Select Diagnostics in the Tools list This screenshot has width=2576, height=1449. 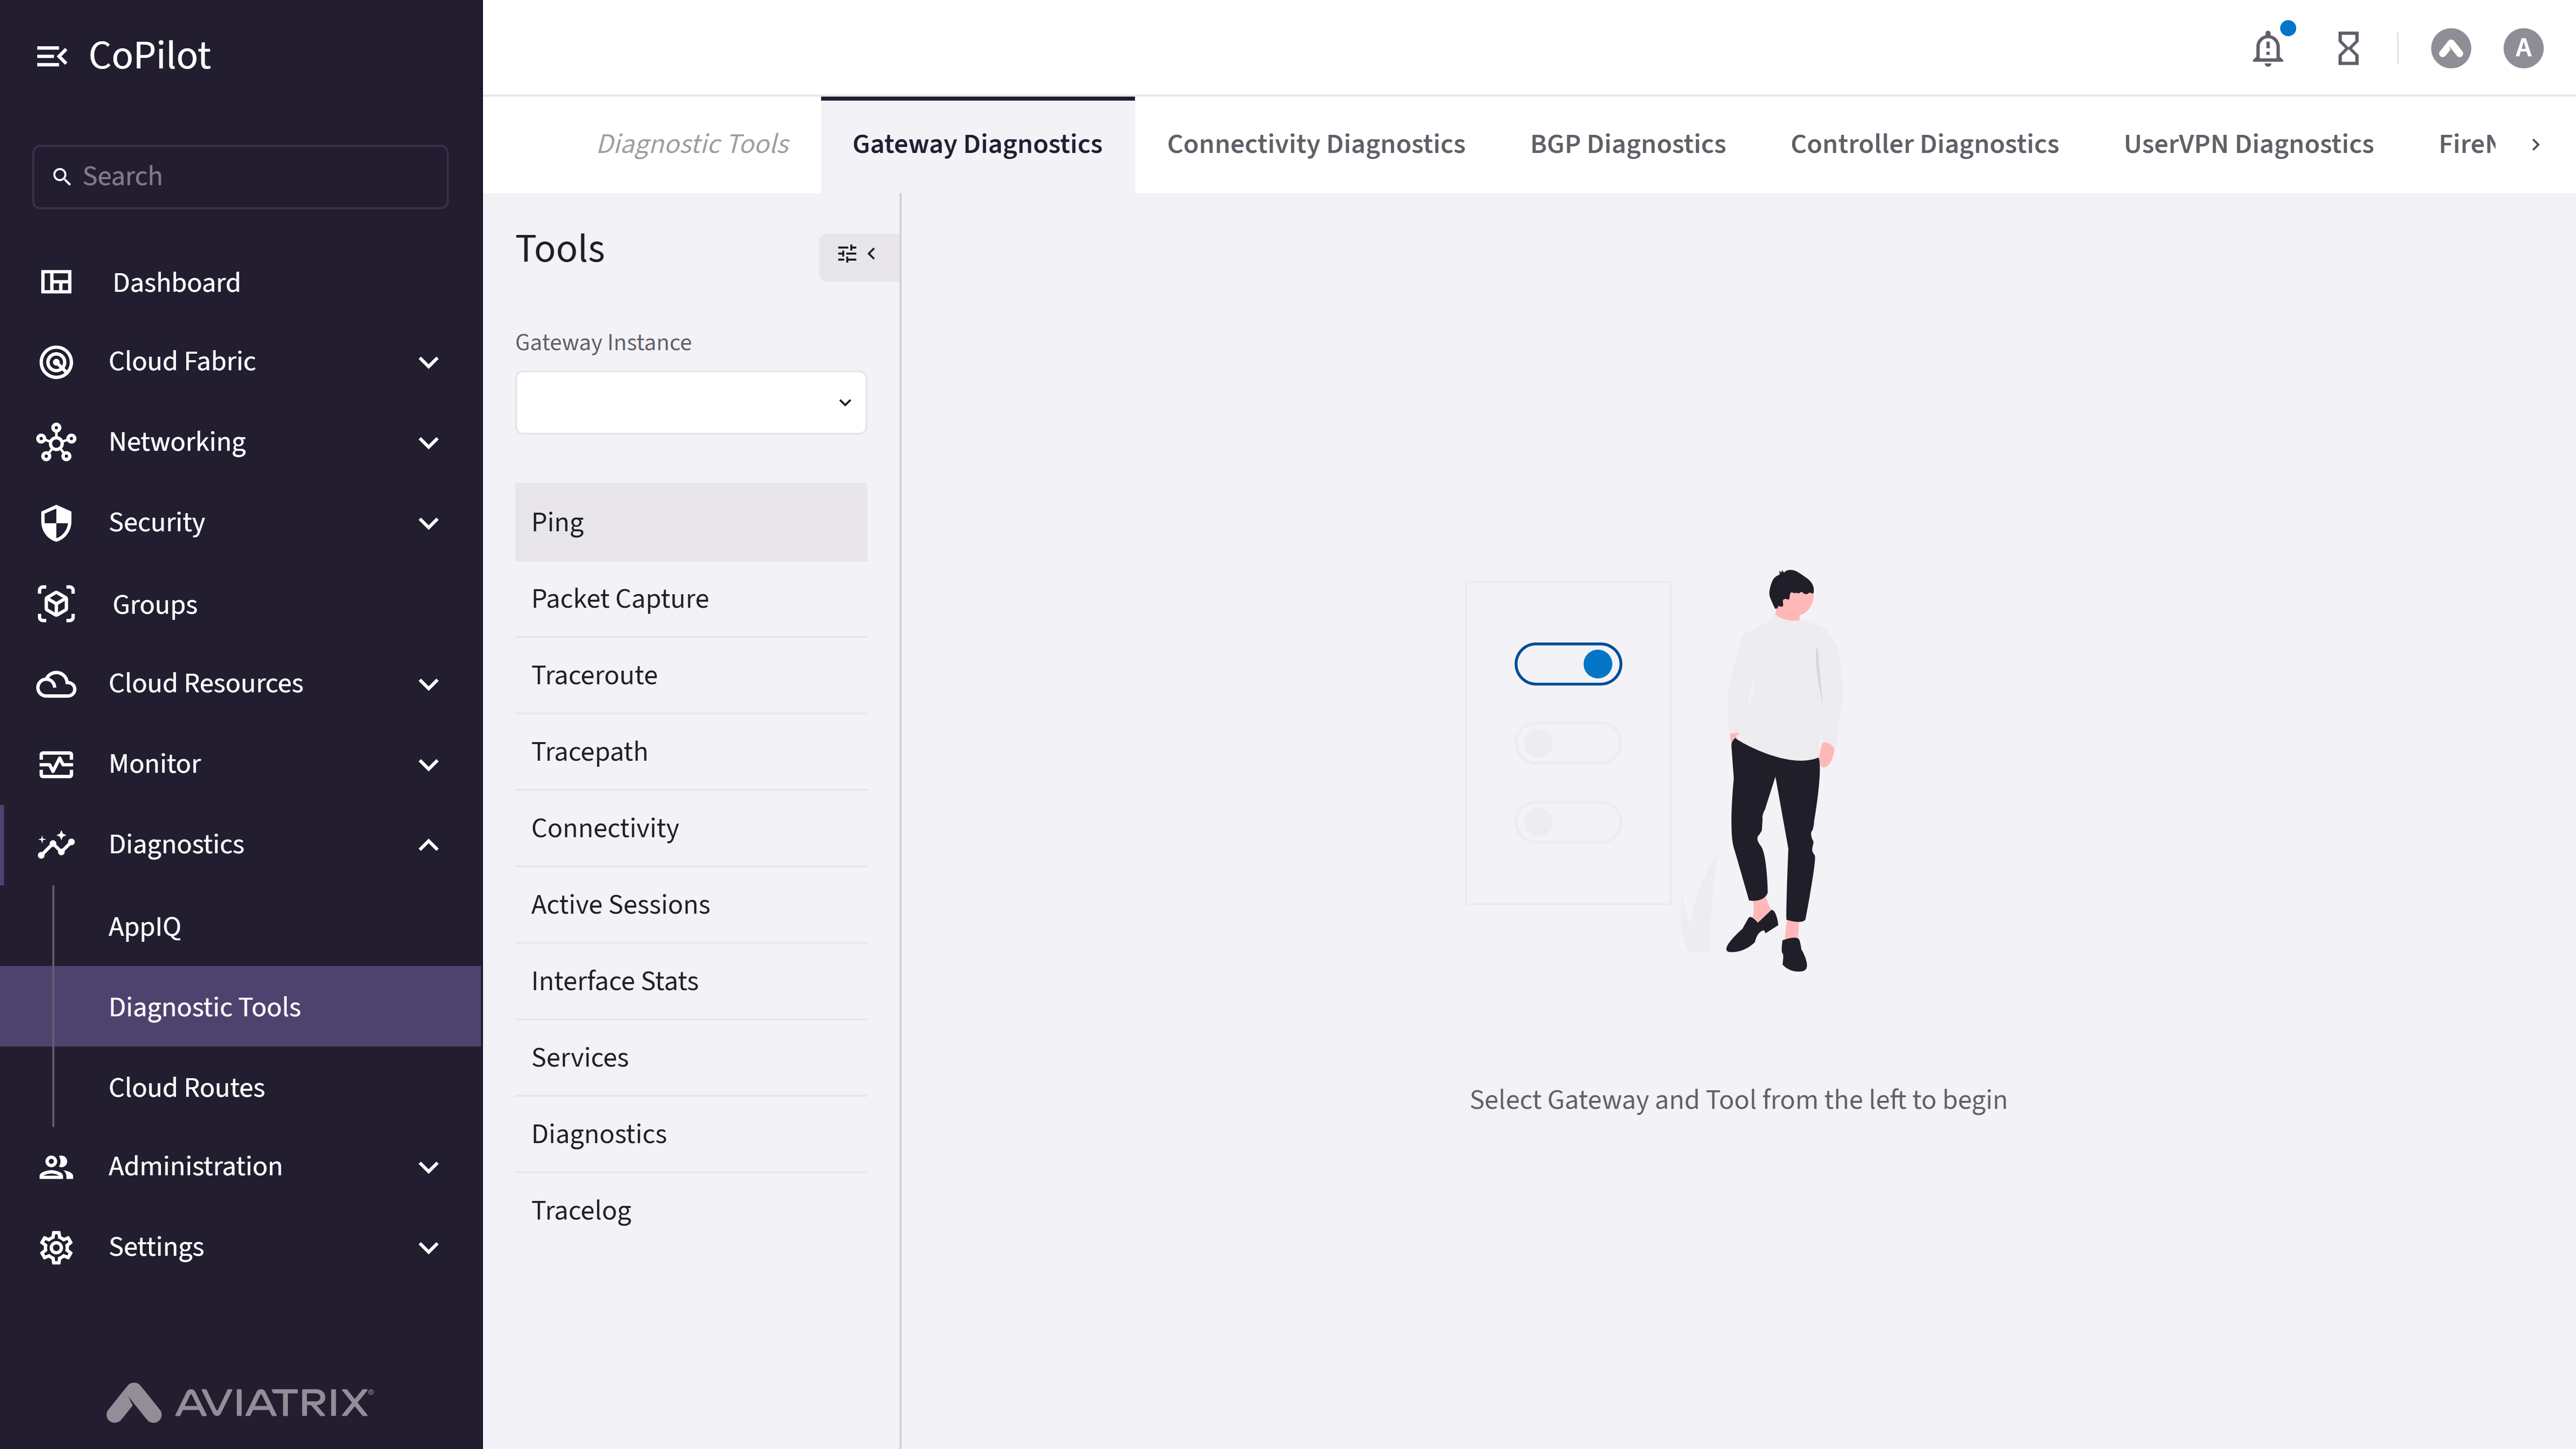point(691,1134)
